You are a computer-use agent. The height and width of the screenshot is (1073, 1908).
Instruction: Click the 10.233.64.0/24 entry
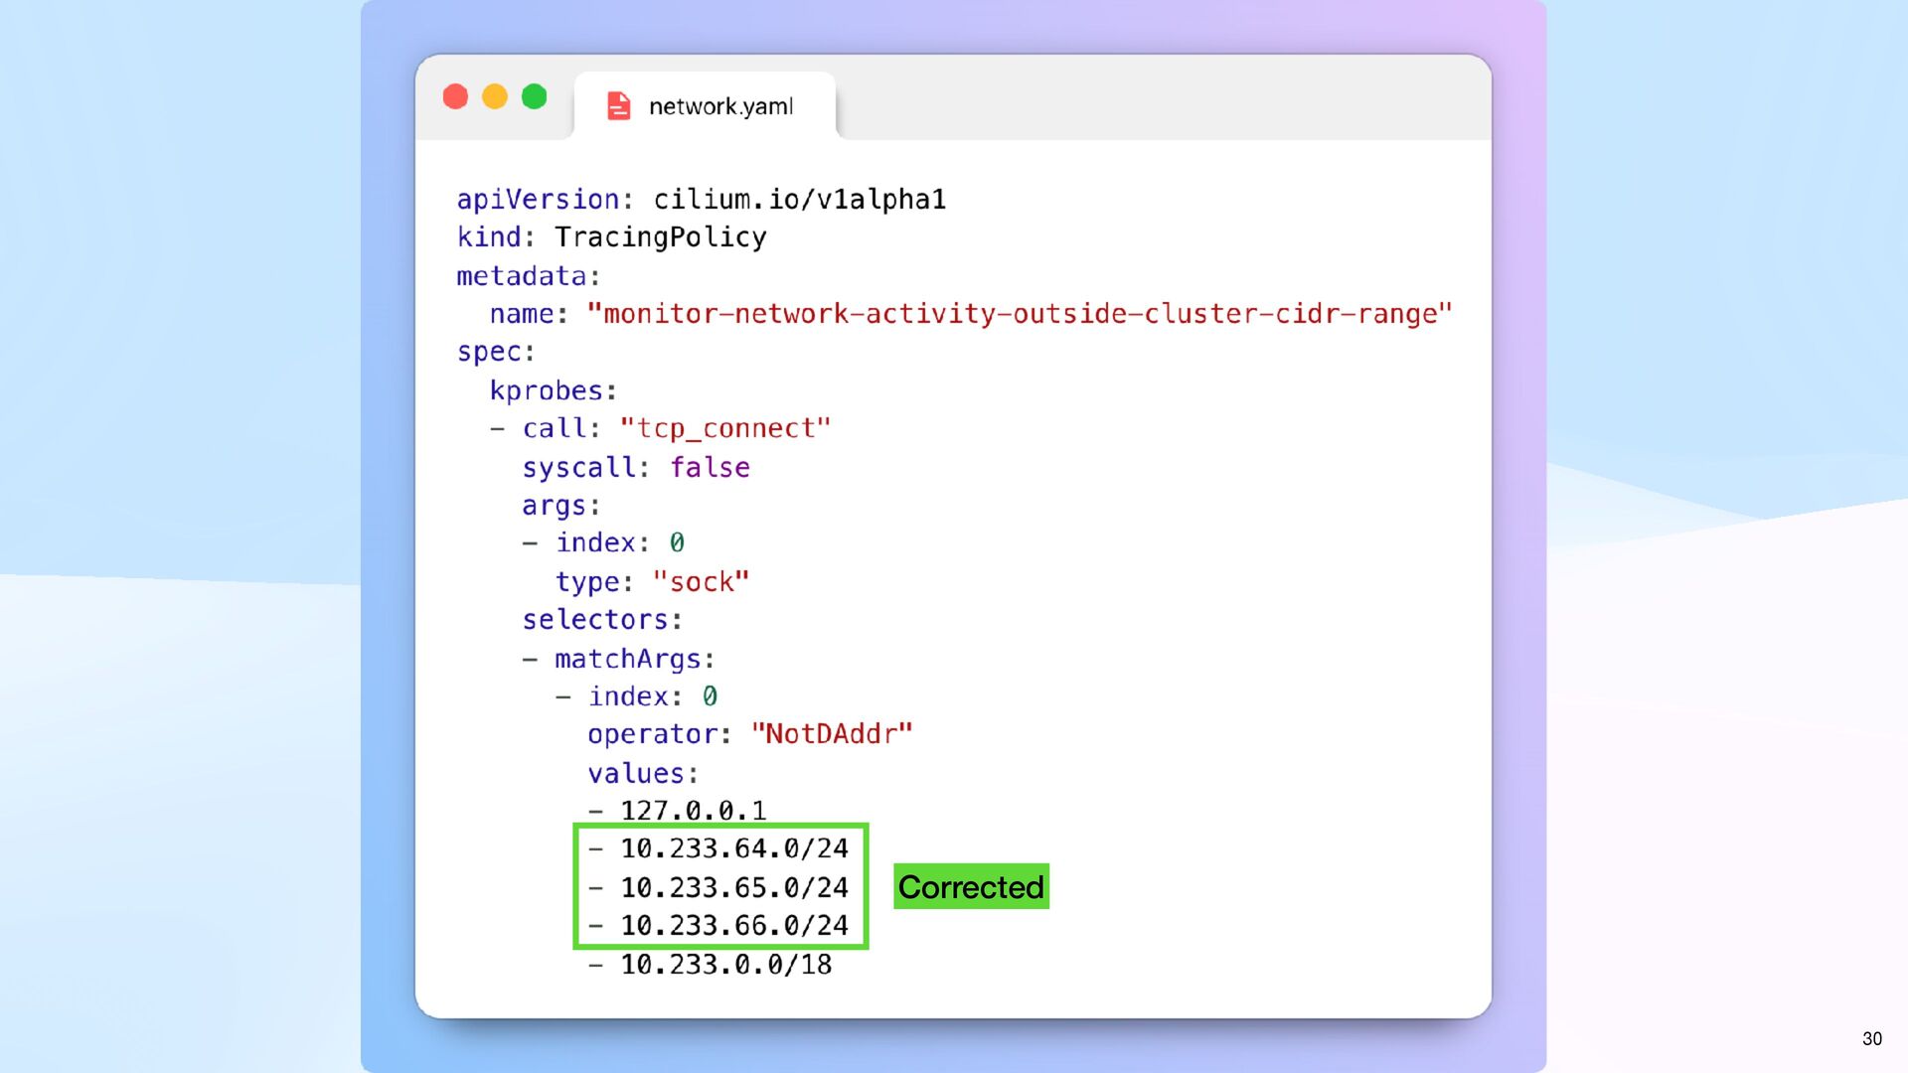click(x=733, y=848)
